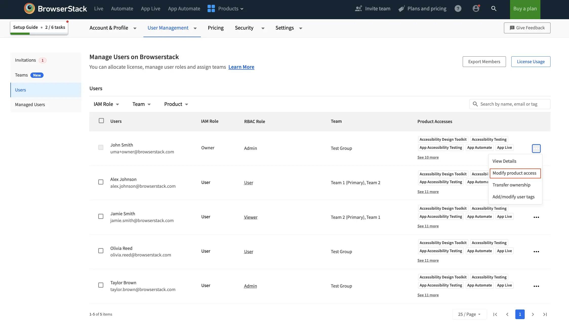Image resolution: width=569 pixels, height=333 pixels.
Task: Click the Export Members button
Action: (484, 61)
